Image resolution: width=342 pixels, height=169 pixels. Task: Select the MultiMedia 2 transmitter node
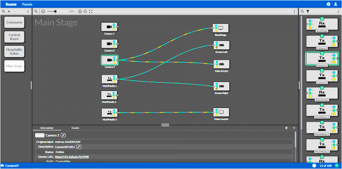[x=109, y=95]
